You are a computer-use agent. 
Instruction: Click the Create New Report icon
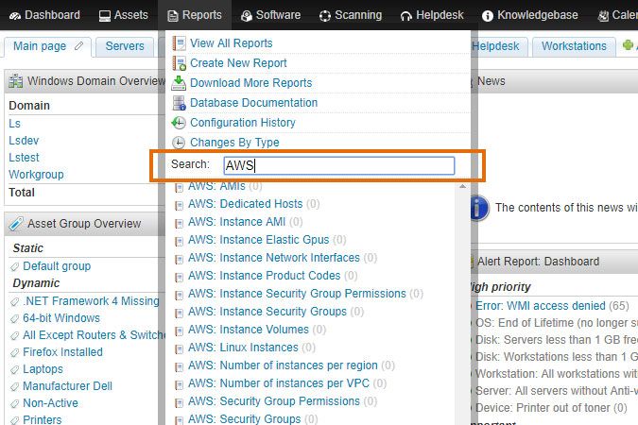[x=179, y=63]
